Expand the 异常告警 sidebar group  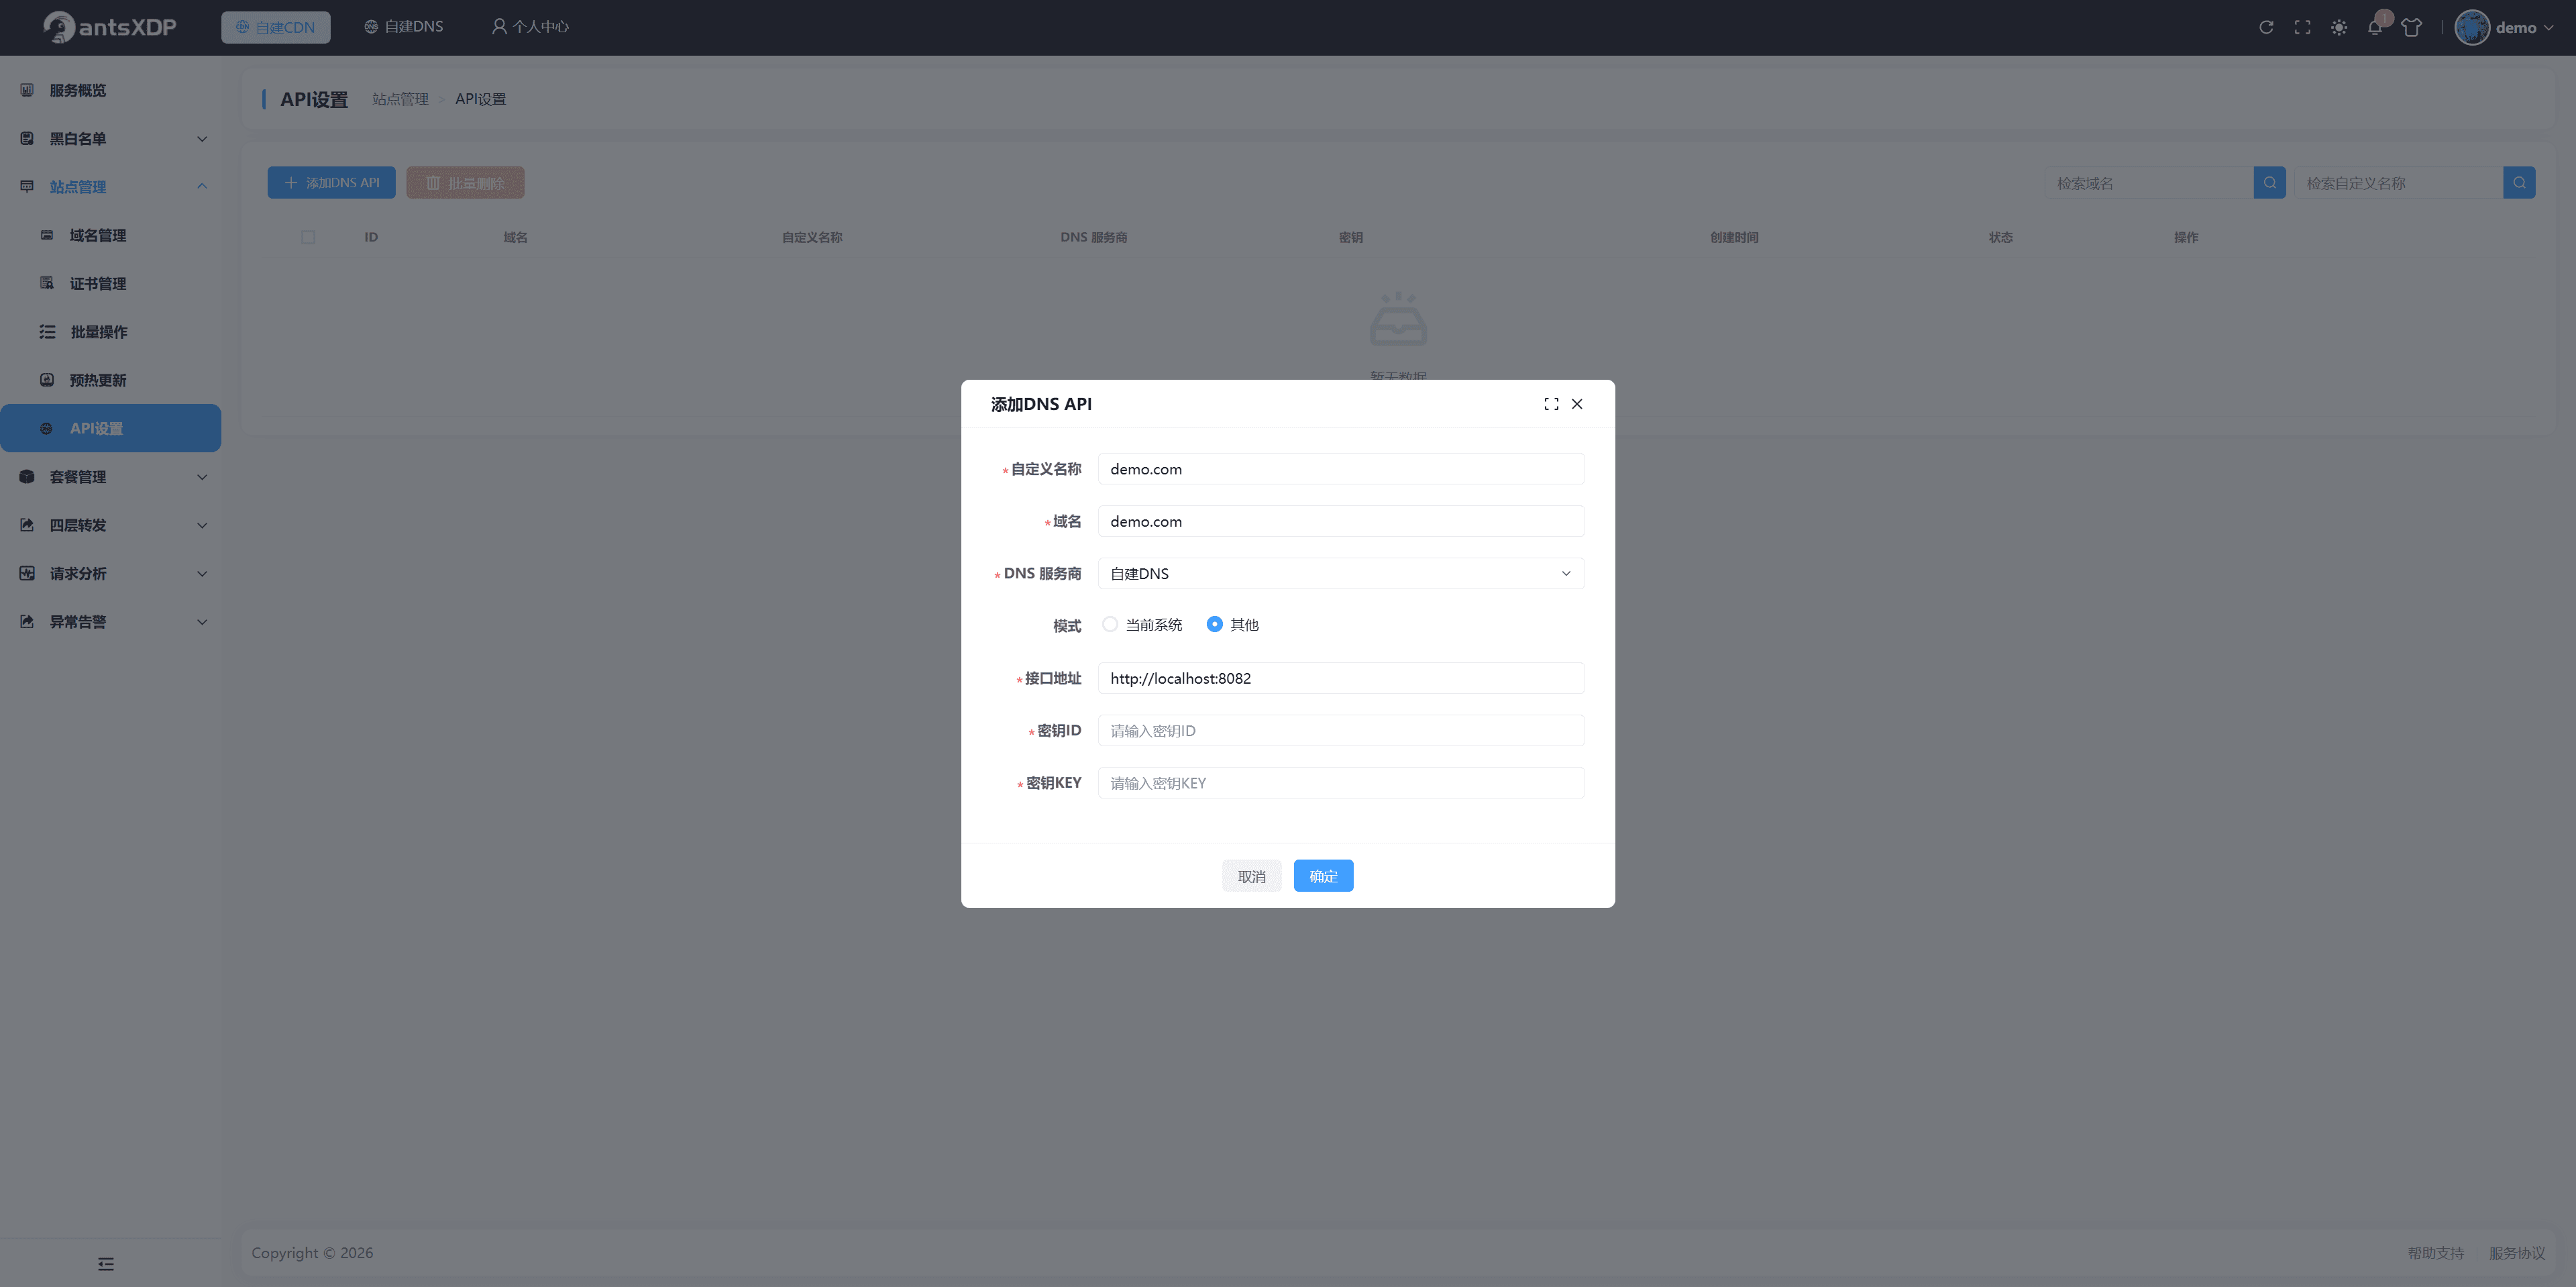[x=110, y=622]
